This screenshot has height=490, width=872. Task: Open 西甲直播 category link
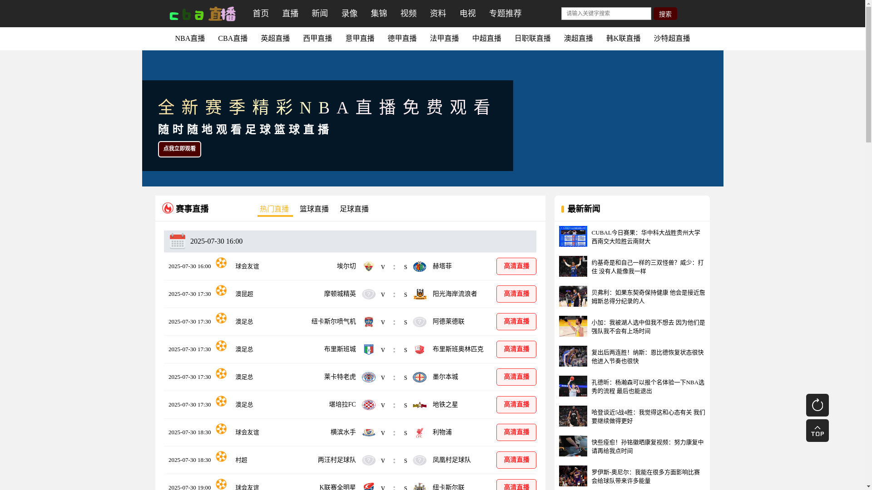(x=317, y=39)
